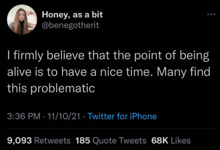Open the Retweets label list
The width and height of the screenshot is (220, 150).
pyautogui.click(x=52, y=141)
